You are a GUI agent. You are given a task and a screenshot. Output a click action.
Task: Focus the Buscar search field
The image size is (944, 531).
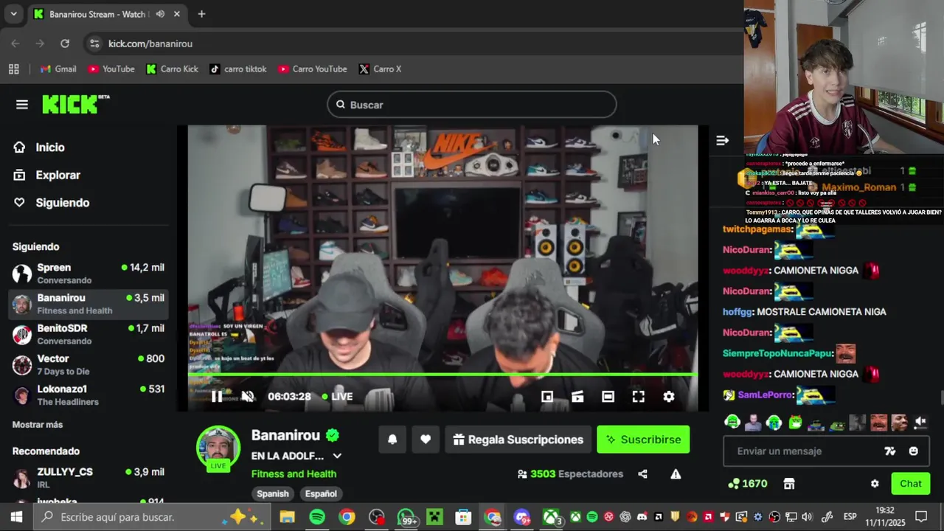tap(472, 105)
